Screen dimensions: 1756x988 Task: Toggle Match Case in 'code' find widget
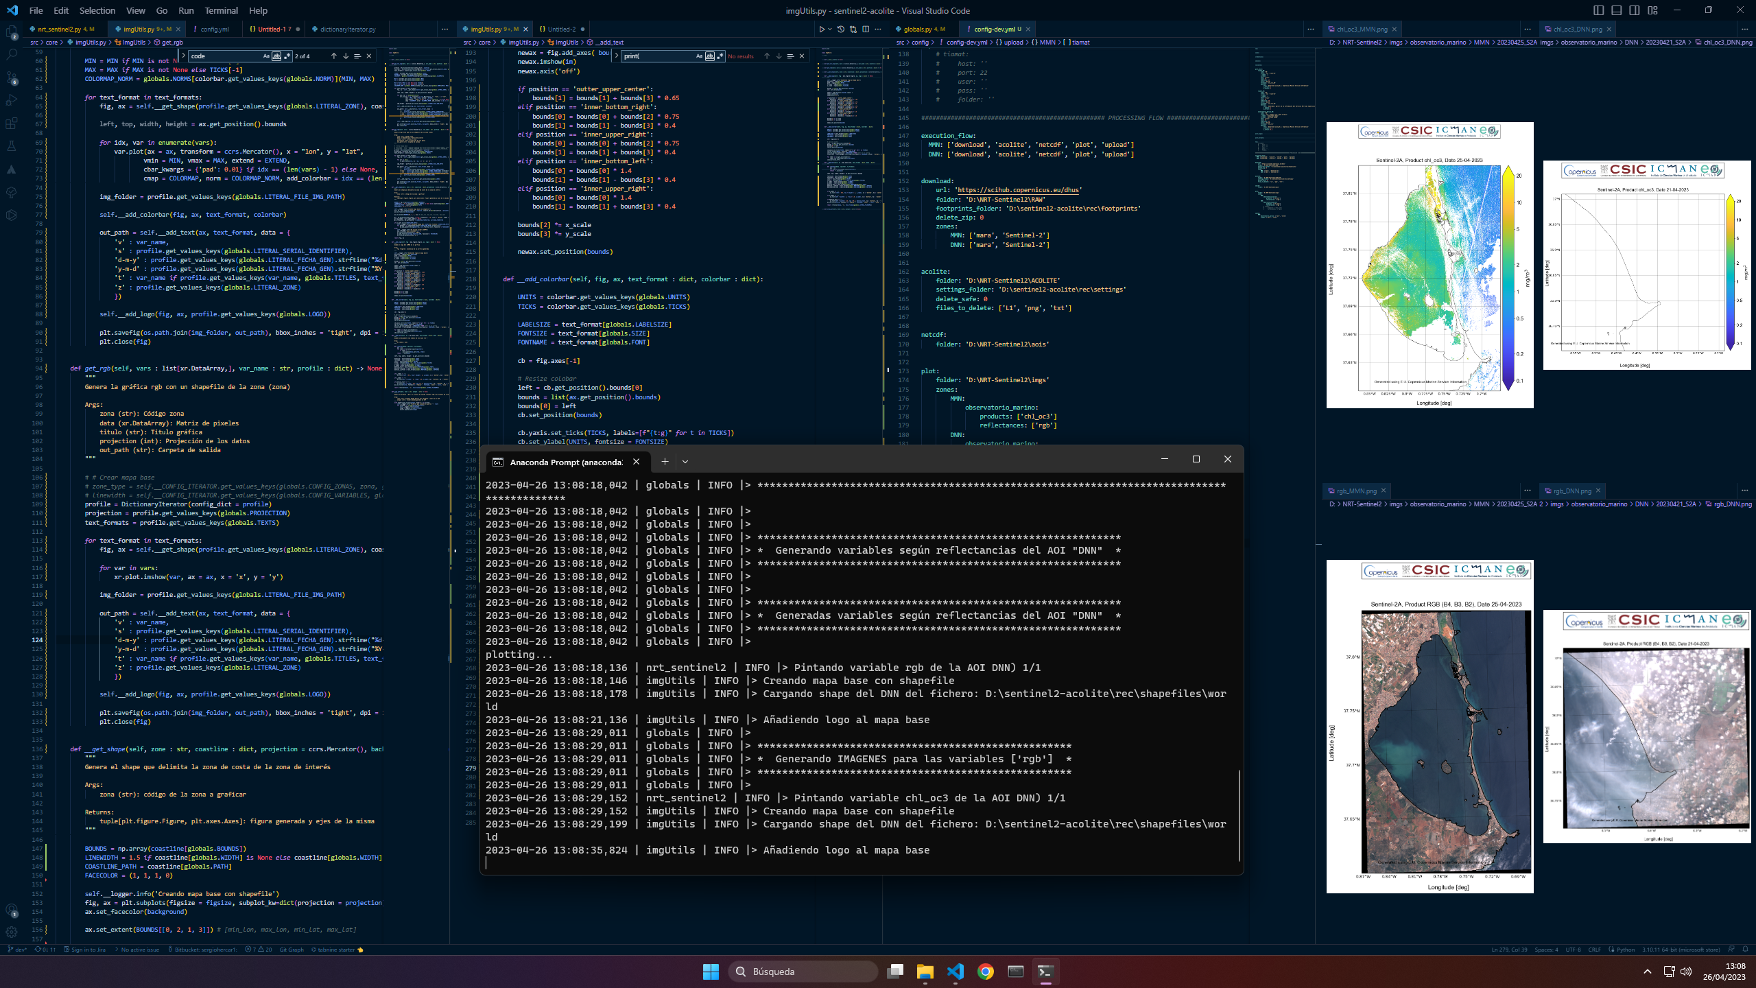pyautogui.click(x=266, y=56)
